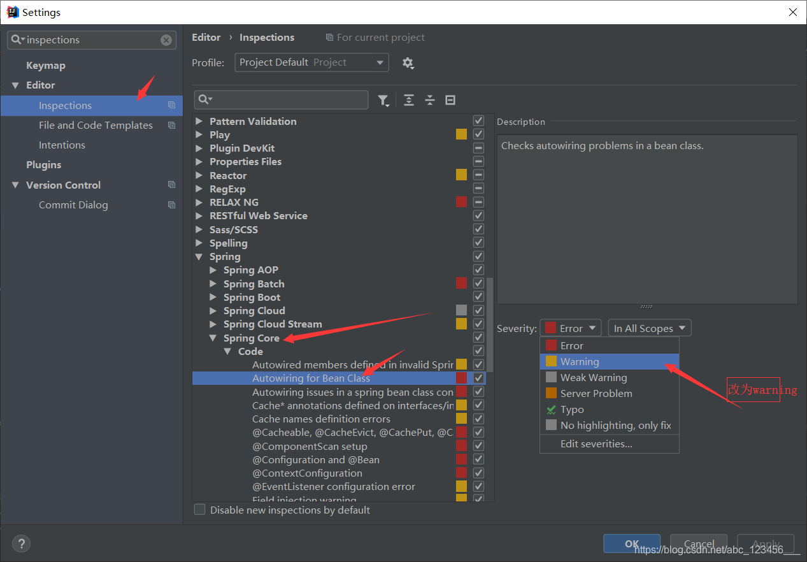Image resolution: width=807 pixels, height=562 pixels.
Task: Choose Weak Warning severity option
Action: pos(610,377)
